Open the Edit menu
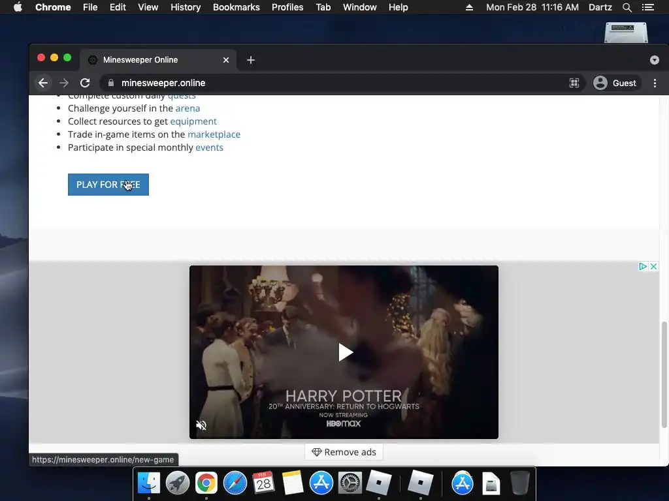Screen dimensions: 669x501 click(x=118, y=7)
